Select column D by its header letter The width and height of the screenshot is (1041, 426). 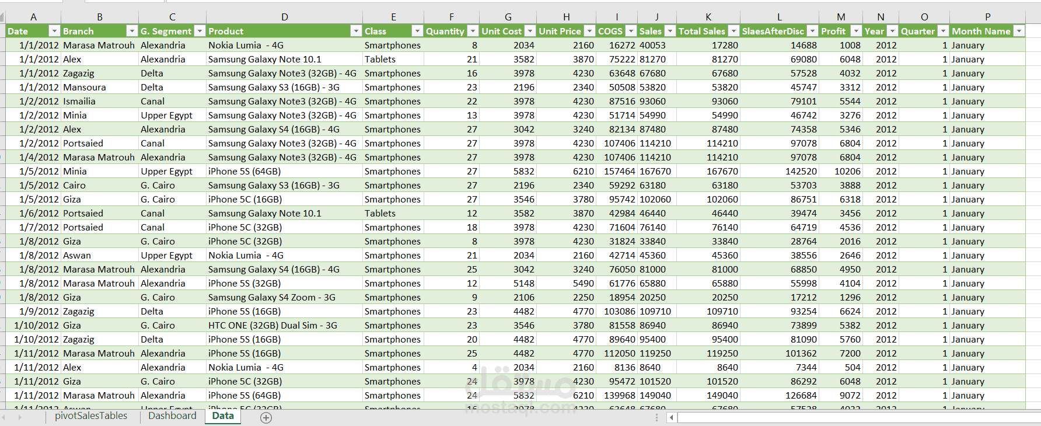click(284, 17)
